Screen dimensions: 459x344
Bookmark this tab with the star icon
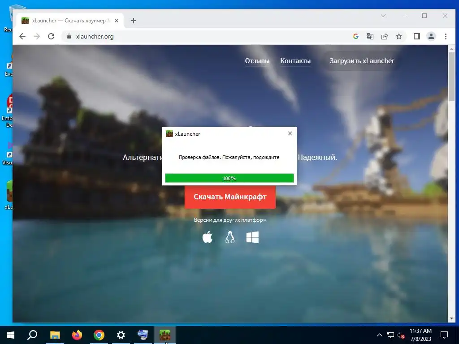pyautogui.click(x=398, y=36)
